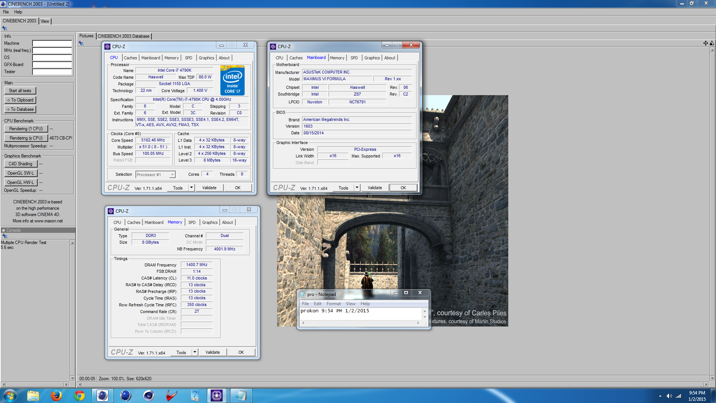Open Memory tab in CPU-Z mainboard window
Screen dimensions: 716x403
coord(337,58)
